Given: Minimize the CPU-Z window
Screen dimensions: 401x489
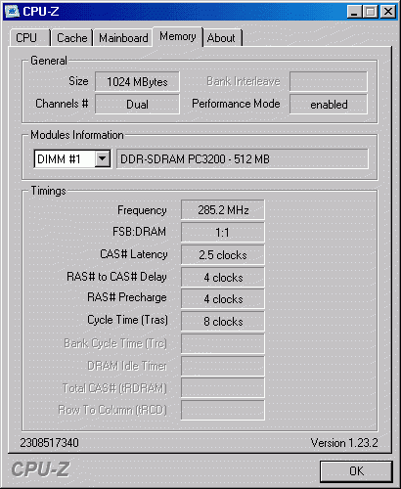Looking at the screenshot, I should 354,12.
